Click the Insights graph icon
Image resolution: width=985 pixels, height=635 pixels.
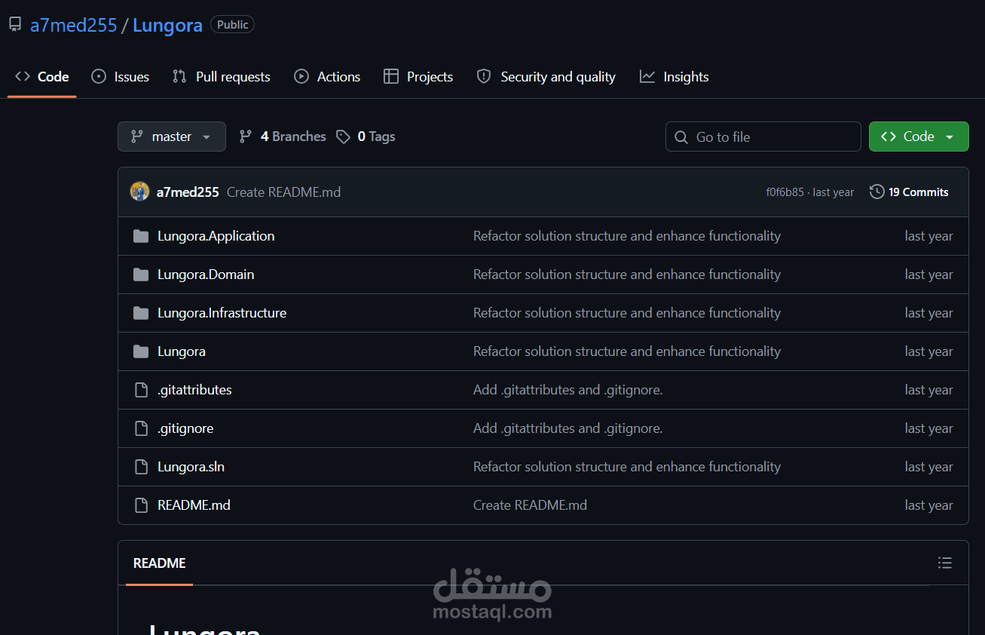[647, 77]
